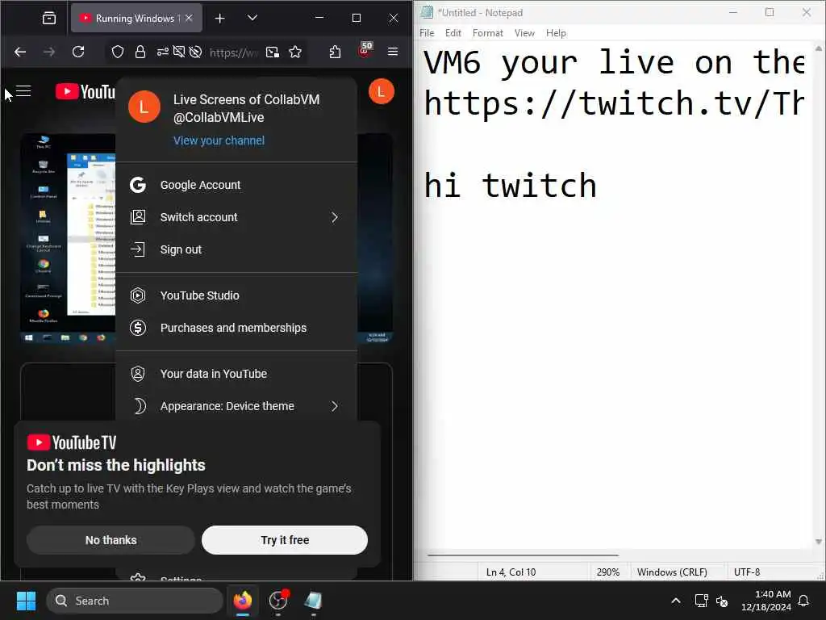Click the blocked autoplay permission icon

[195, 52]
